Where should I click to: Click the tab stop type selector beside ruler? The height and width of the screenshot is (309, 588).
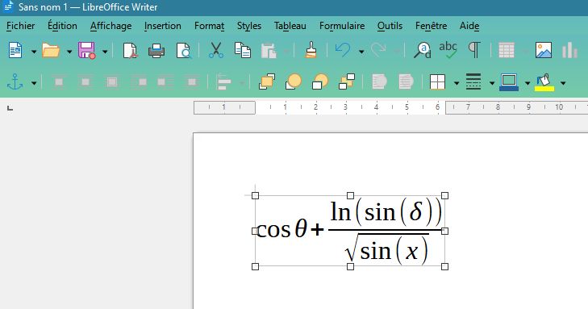coord(10,108)
